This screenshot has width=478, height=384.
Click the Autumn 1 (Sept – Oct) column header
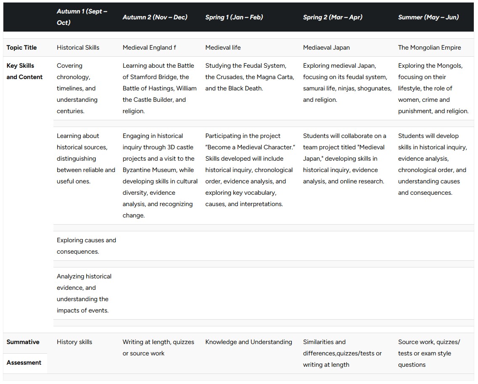(82, 17)
